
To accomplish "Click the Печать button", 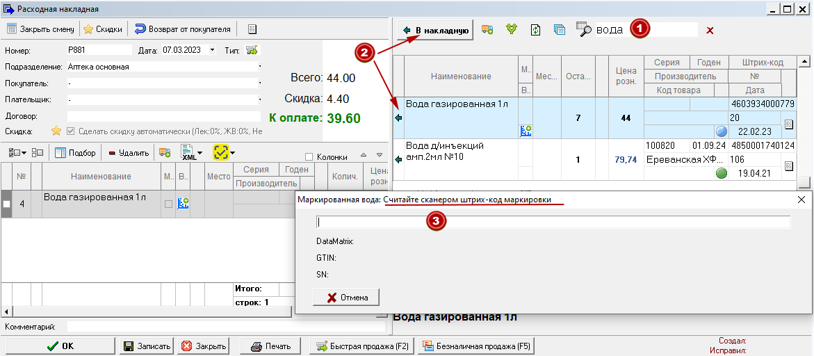I will pyautogui.click(x=270, y=346).
